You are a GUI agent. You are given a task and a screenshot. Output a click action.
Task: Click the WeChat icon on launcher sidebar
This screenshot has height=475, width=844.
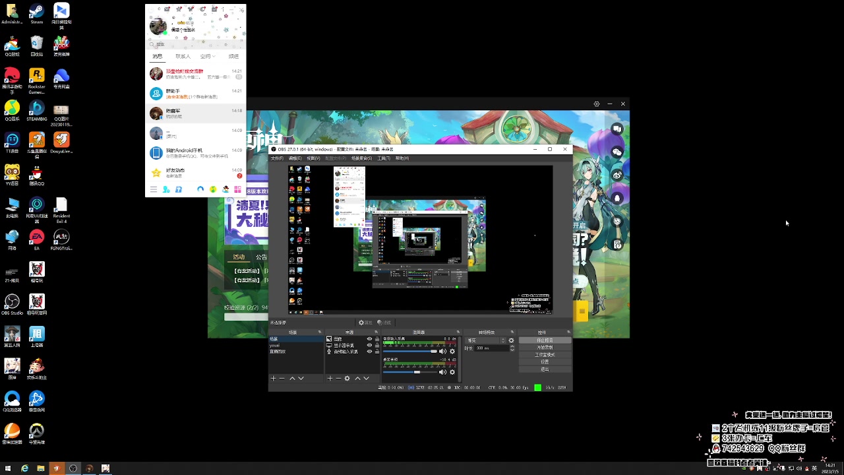coord(617,152)
